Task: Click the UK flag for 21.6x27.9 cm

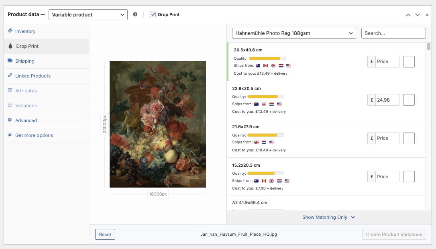Action: [x=257, y=142]
